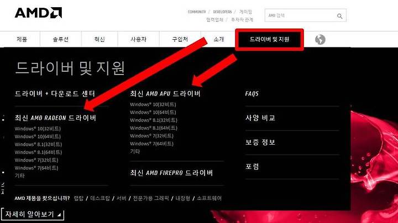
Task: Open the 포럼 link
Action: coord(252,167)
